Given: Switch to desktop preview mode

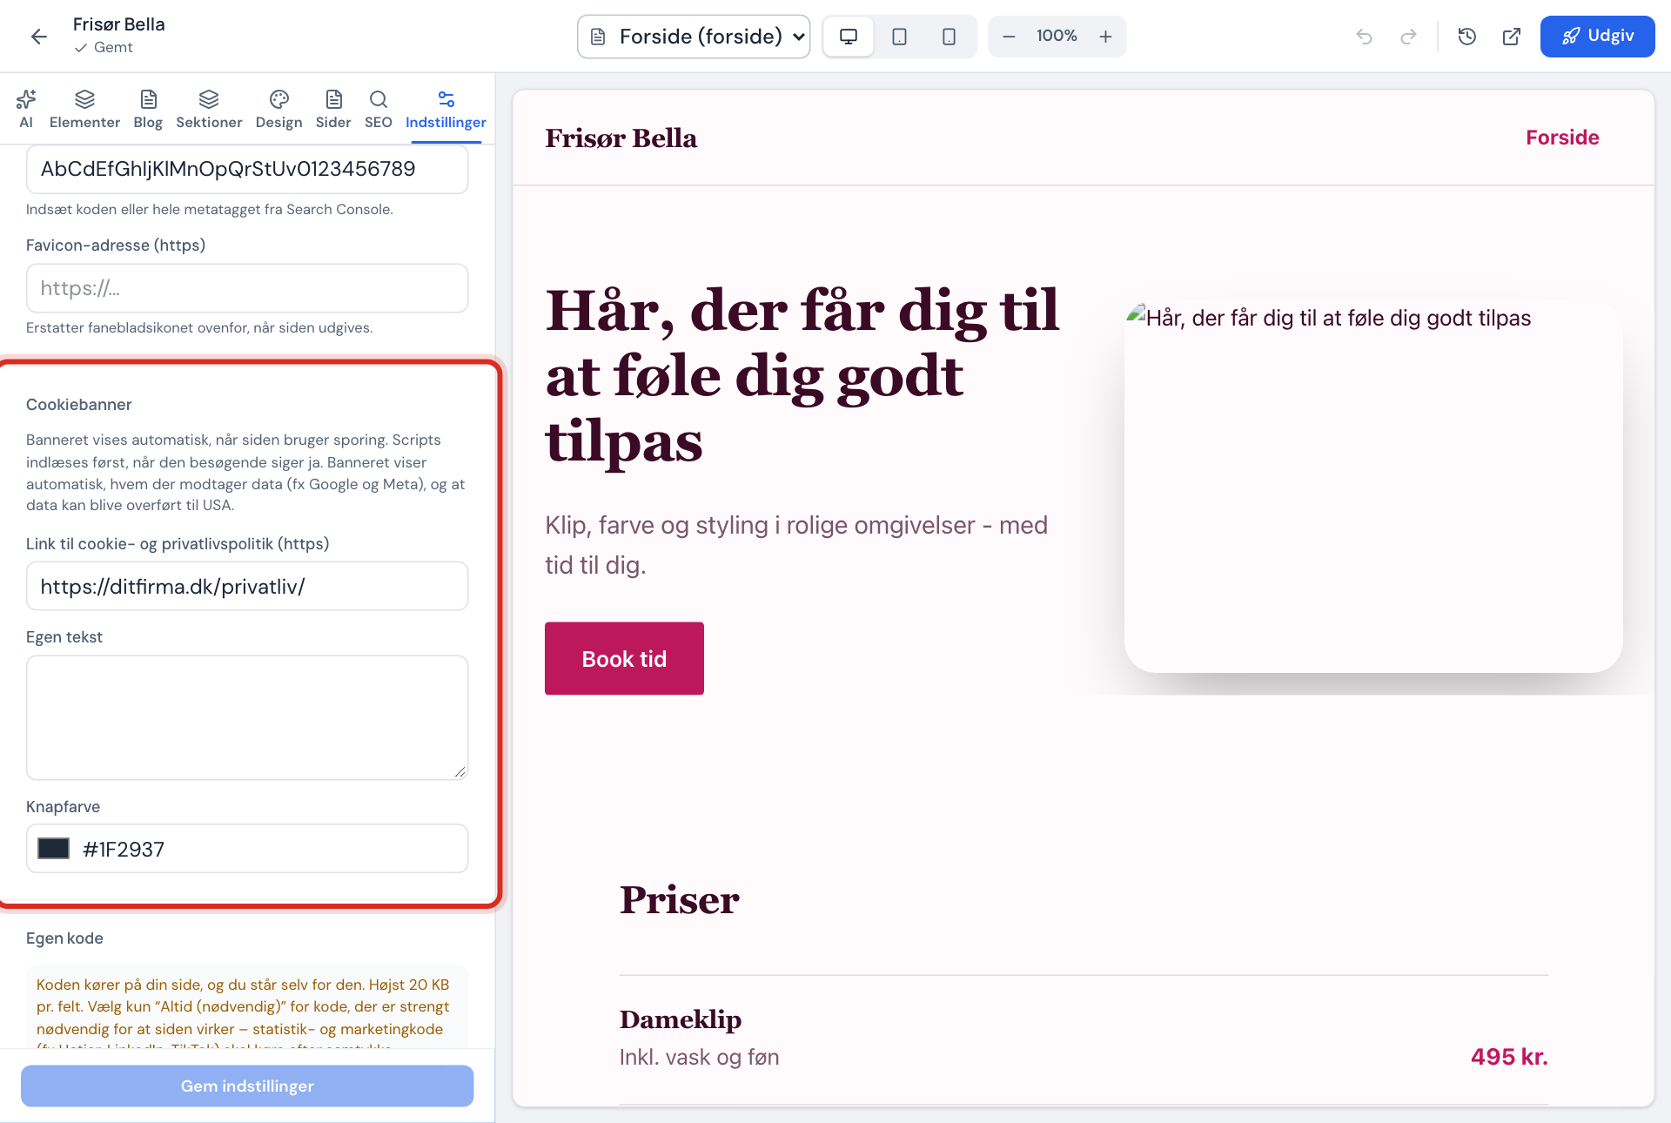Looking at the screenshot, I should [849, 37].
